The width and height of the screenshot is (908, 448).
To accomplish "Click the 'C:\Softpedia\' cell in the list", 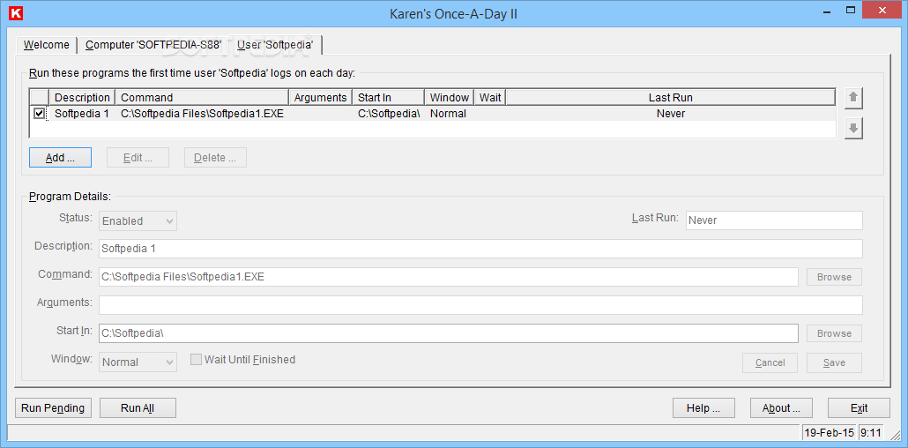I will point(389,114).
